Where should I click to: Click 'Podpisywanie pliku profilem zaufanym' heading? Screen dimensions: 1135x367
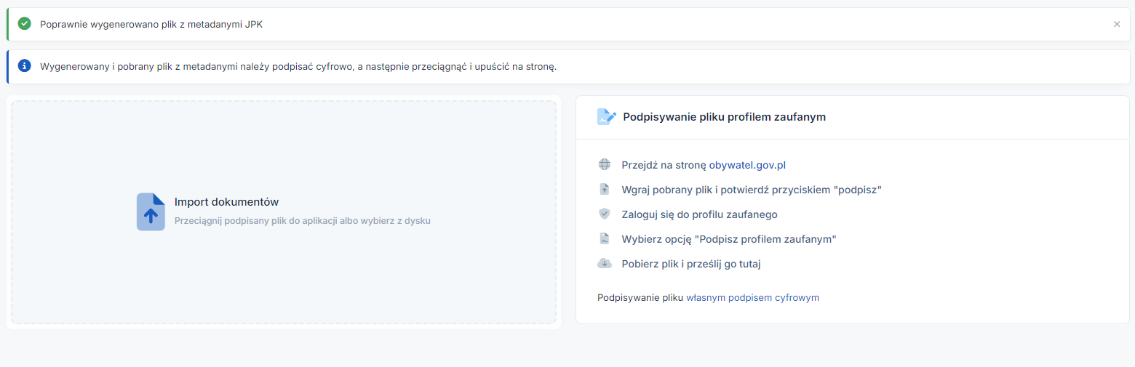(x=724, y=116)
